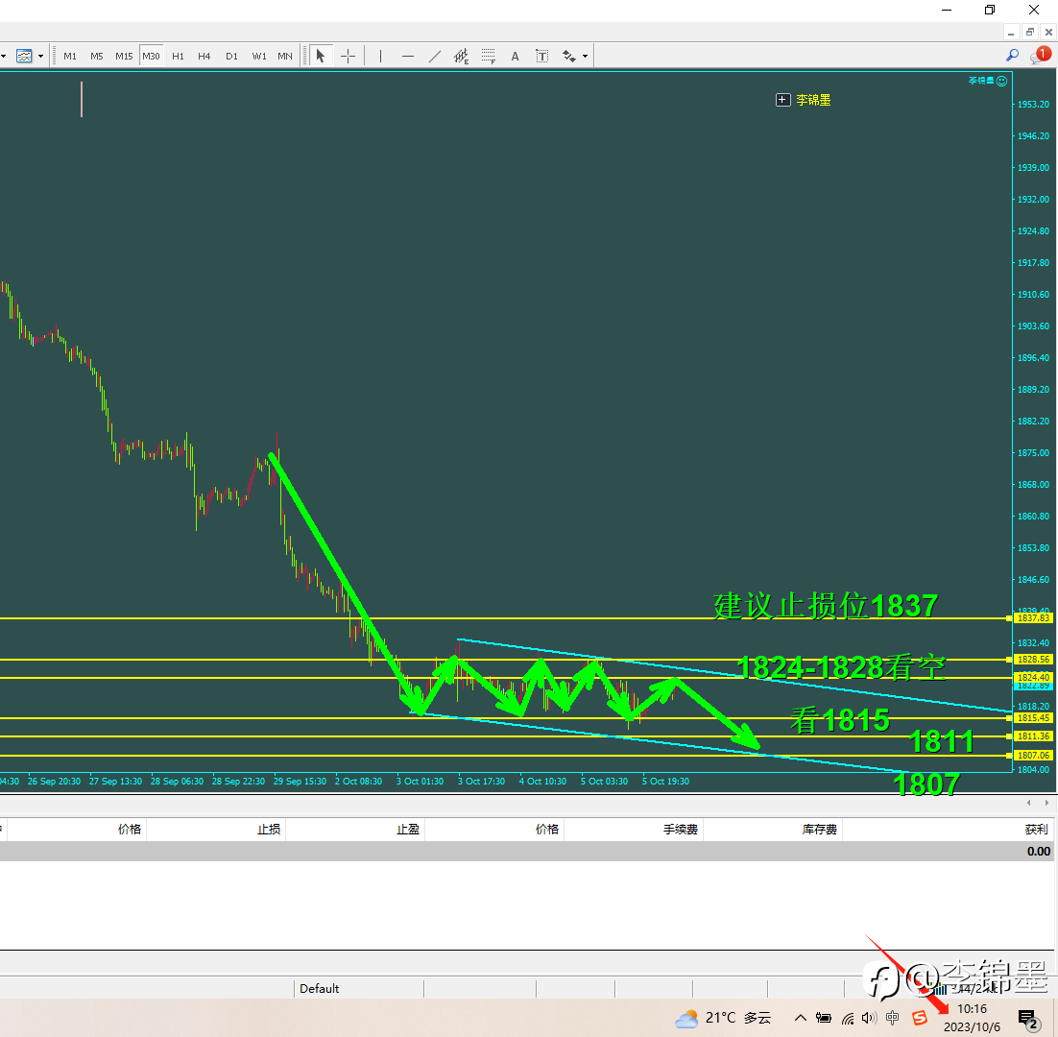1058x1037 pixels.
Task: Switch to D1 daily timeframe
Action: (231, 56)
